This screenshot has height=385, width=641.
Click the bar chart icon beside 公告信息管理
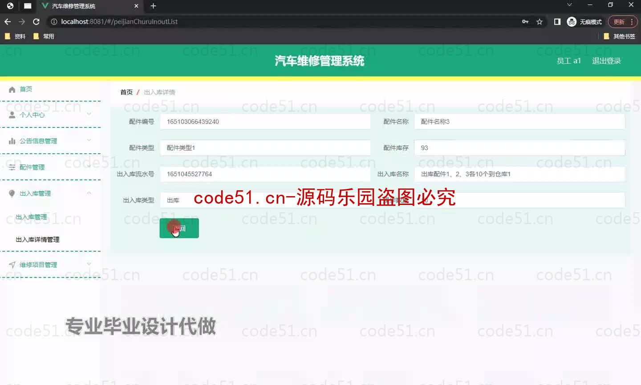[12, 141]
